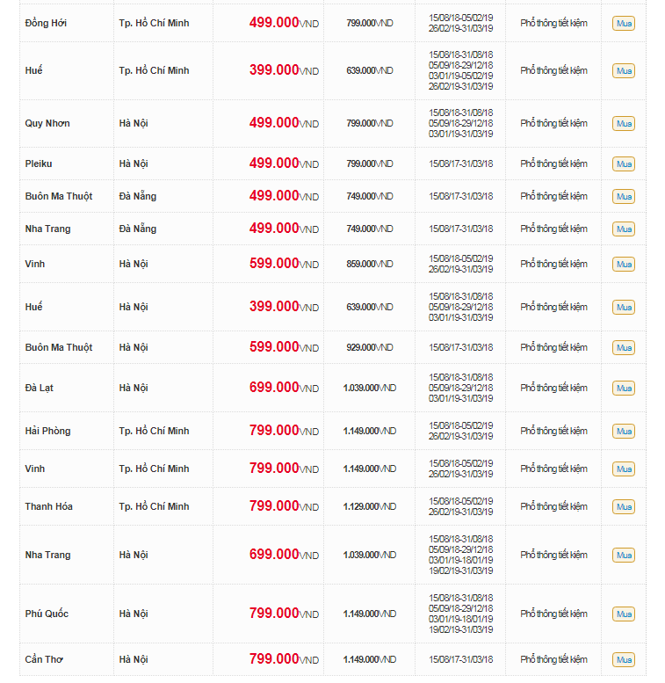The width and height of the screenshot is (665, 683).
Task: Buy the Pleiku to Hà Nội ticket
Action: click(x=624, y=164)
